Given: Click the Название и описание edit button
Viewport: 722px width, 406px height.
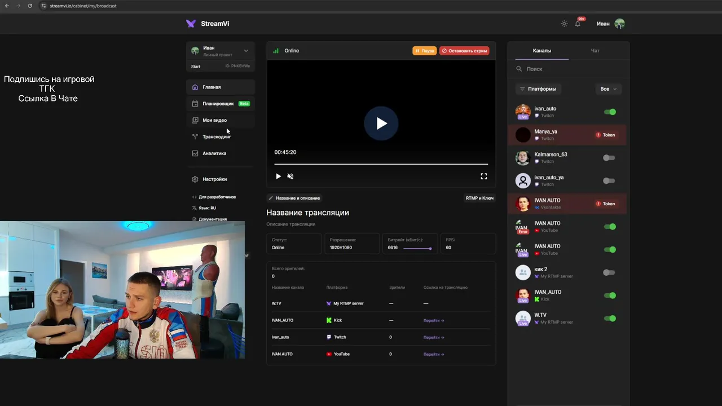Looking at the screenshot, I should click(x=294, y=198).
